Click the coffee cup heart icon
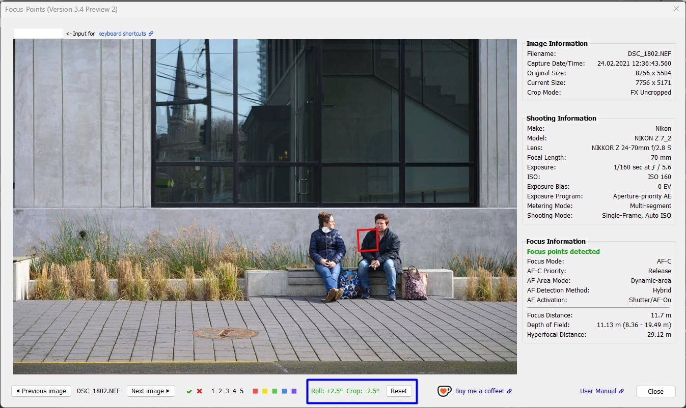 pyautogui.click(x=444, y=391)
